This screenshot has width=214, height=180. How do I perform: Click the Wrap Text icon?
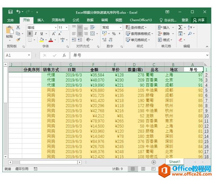pyautogui.click(x=93, y=27)
